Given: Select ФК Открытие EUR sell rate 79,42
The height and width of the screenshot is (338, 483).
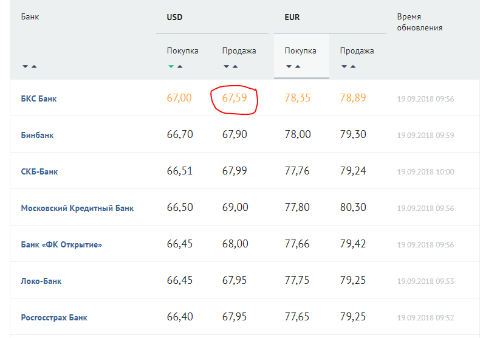Looking at the screenshot, I should 353,244.
